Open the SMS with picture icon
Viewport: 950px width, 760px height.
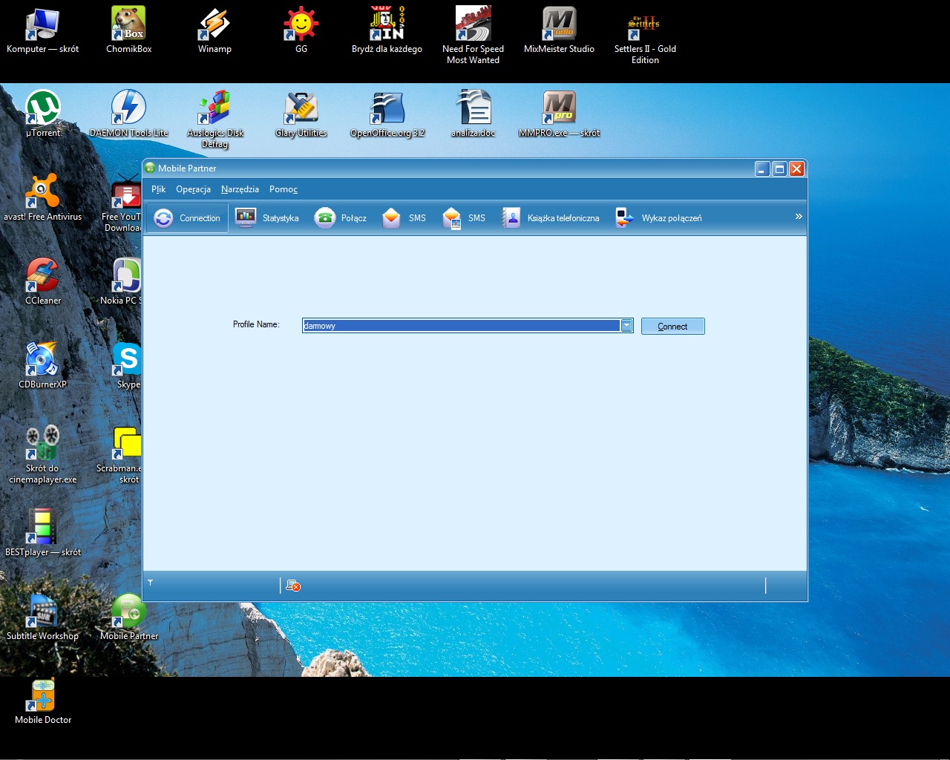point(451,217)
